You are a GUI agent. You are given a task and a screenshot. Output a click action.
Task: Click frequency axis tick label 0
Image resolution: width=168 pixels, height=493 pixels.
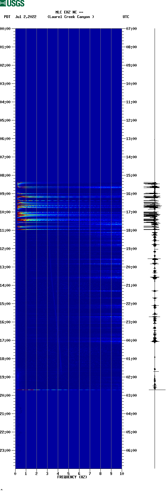(15, 474)
